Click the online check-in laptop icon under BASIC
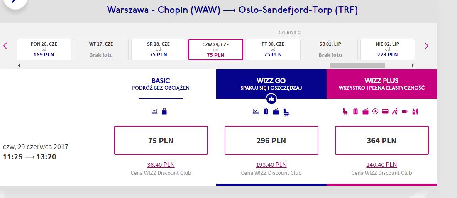The height and width of the screenshot is (198, 457). [x=154, y=111]
